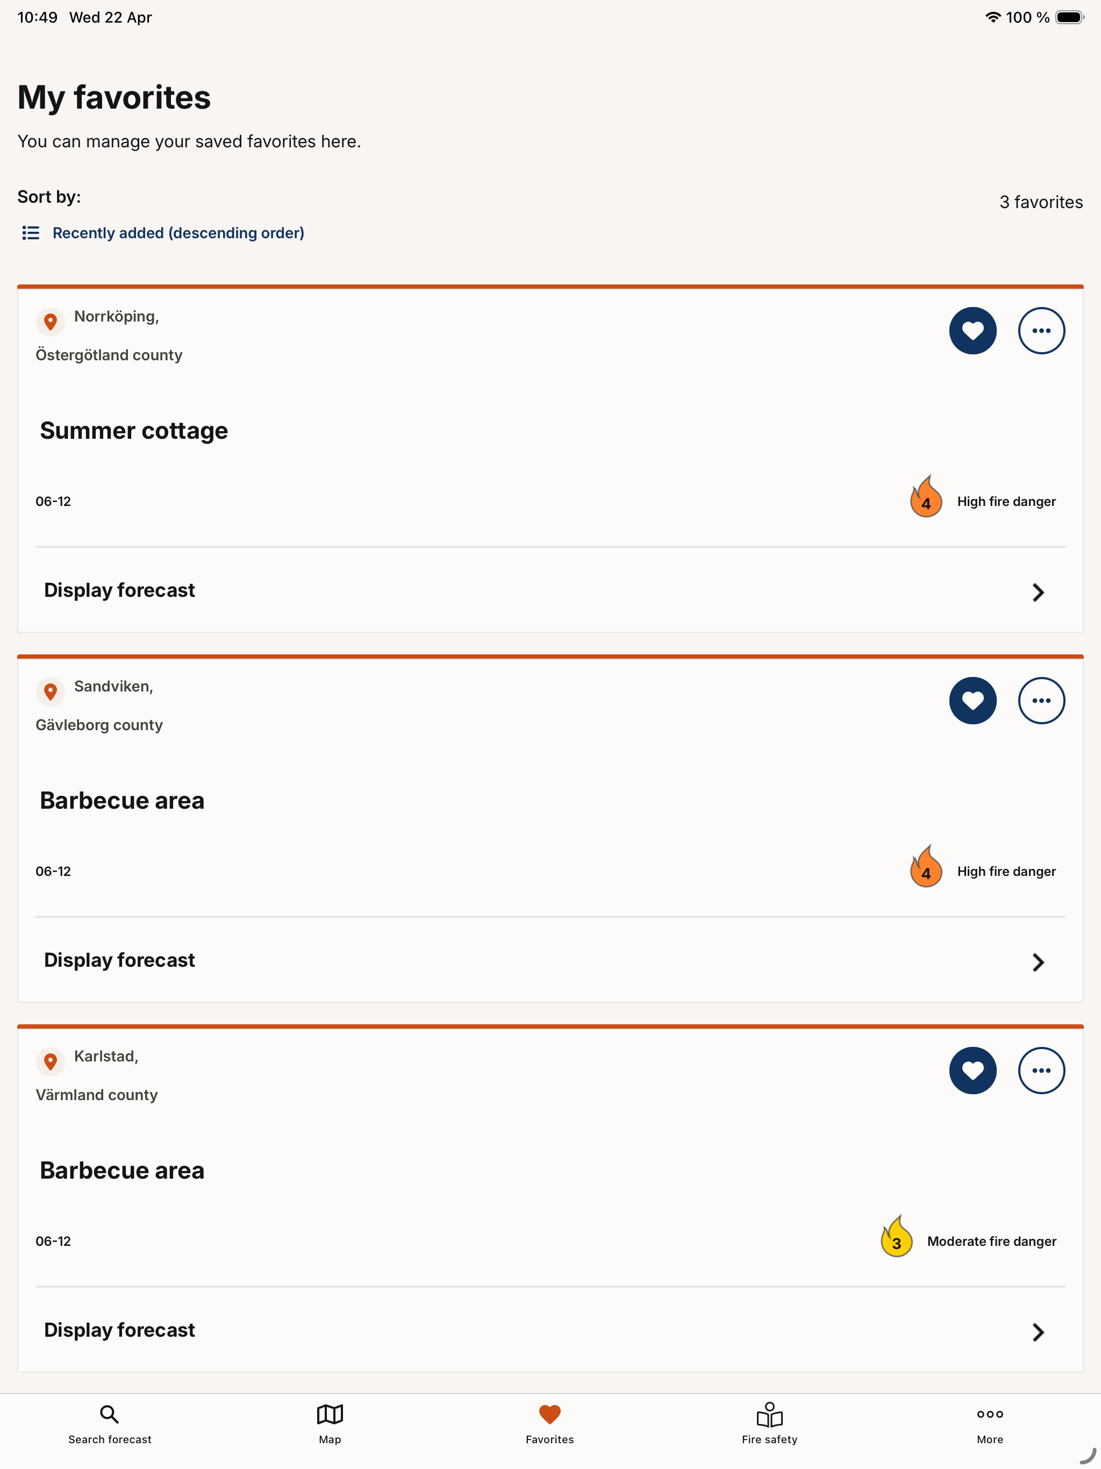This screenshot has height=1469, width=1101.
Task: Tap the yellow level 3 flame icon
Action: pyautogui.click(x=896, y=1236)
